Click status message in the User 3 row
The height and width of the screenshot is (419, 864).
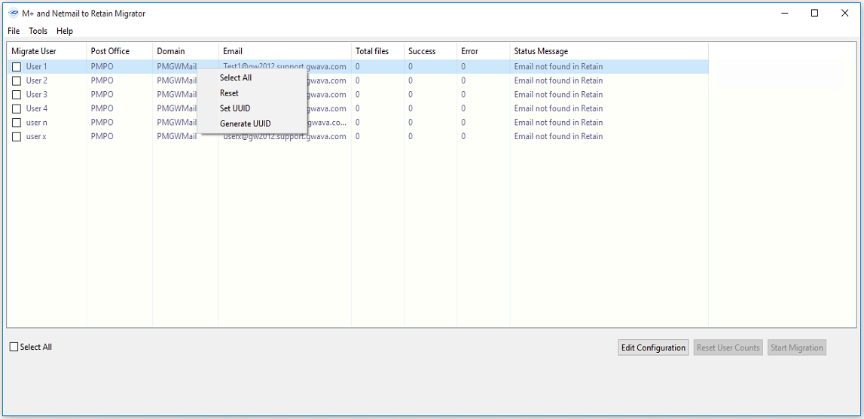point(558,95)
